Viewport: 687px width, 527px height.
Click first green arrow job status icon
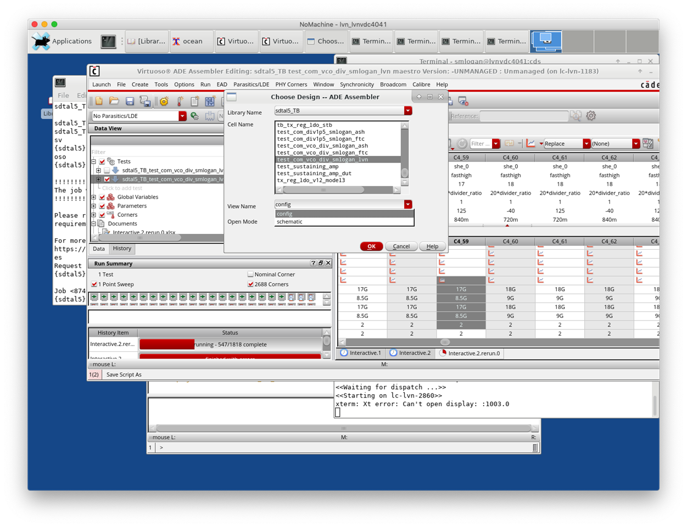click(94, 297)
